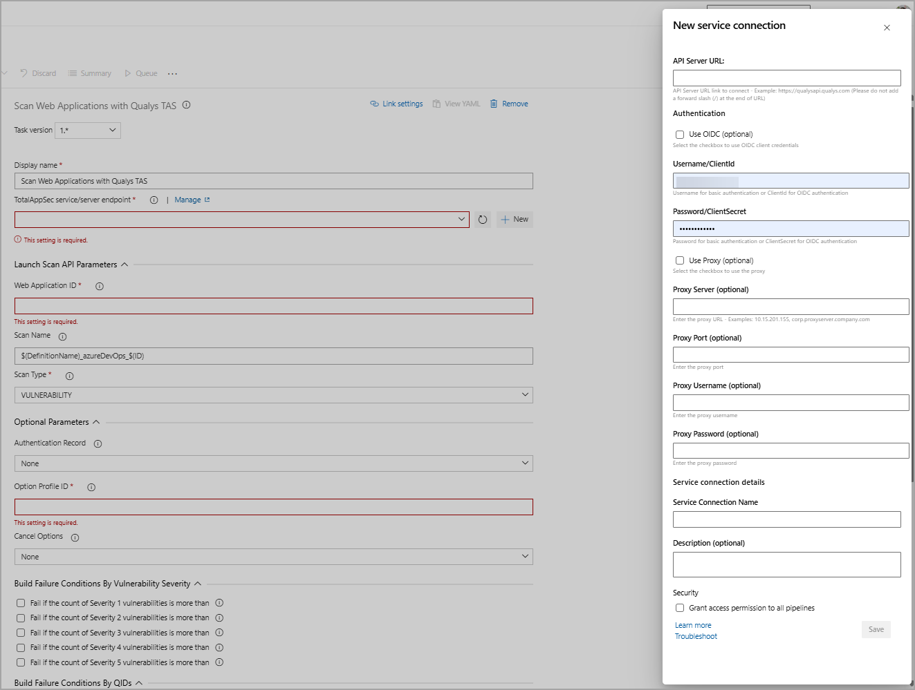
Task: Check Use OIDC (optional)
Action: coord(680,135)
